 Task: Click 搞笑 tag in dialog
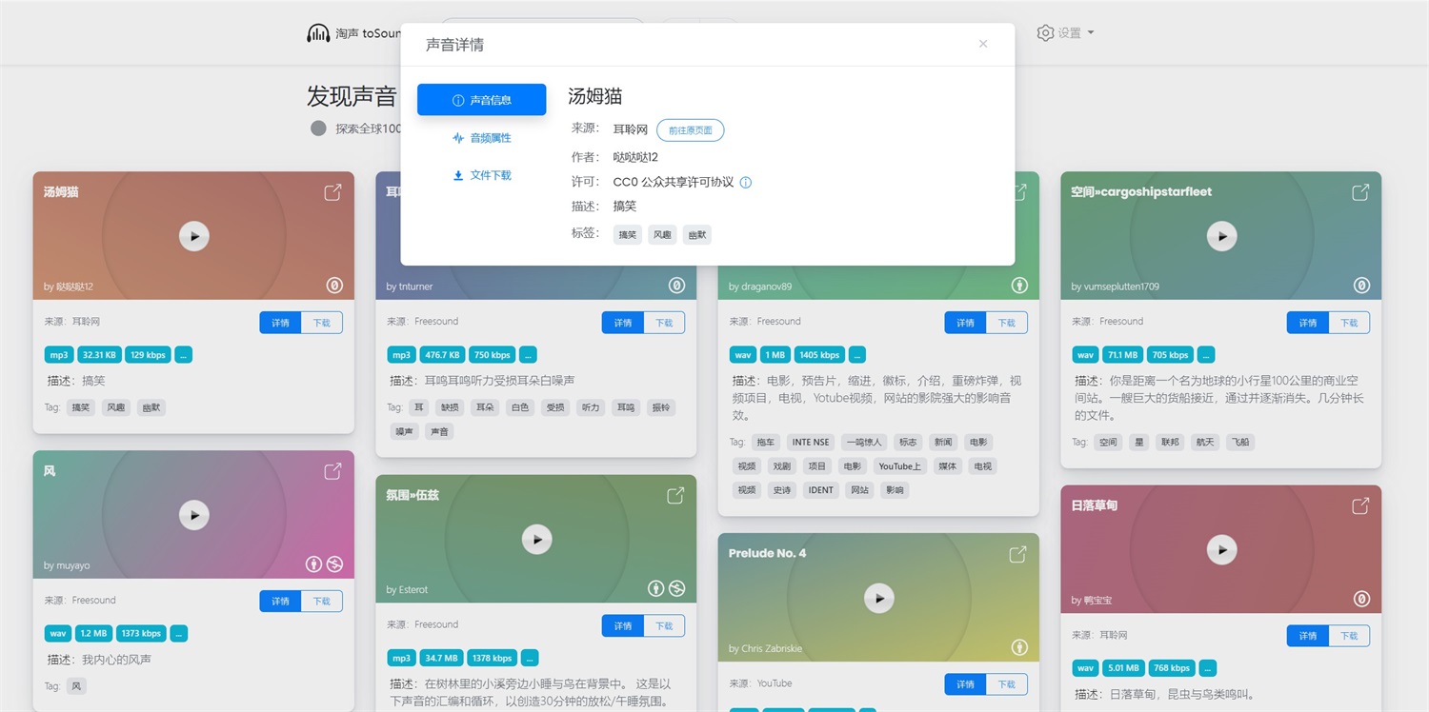pyautogui.click(x=628, y=234)
